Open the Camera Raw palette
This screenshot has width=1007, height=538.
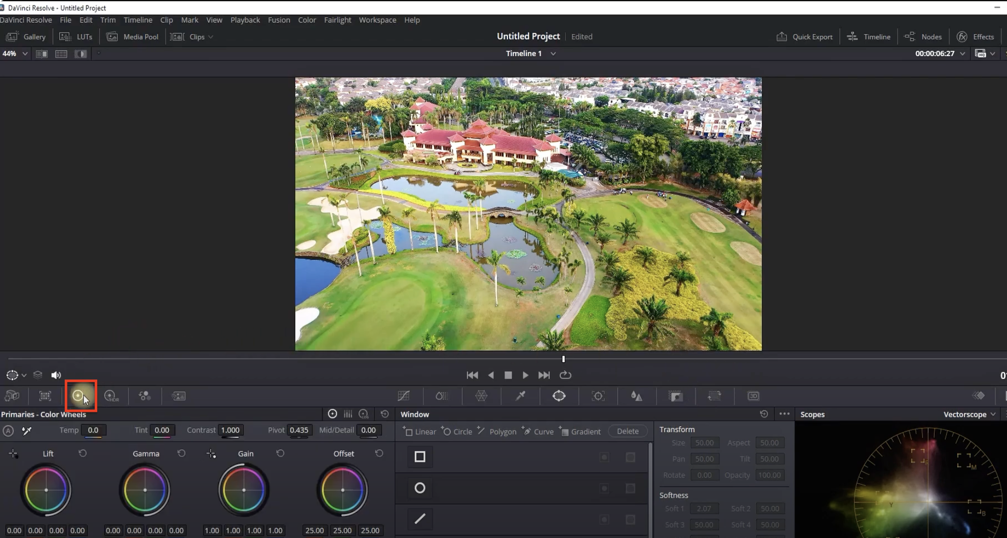(12, 396)
